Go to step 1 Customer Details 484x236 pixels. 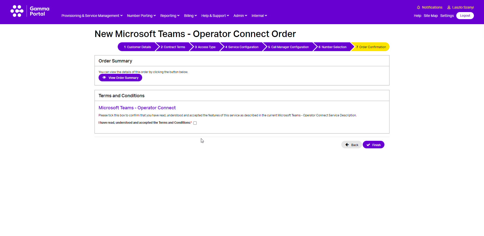[137, 47]
